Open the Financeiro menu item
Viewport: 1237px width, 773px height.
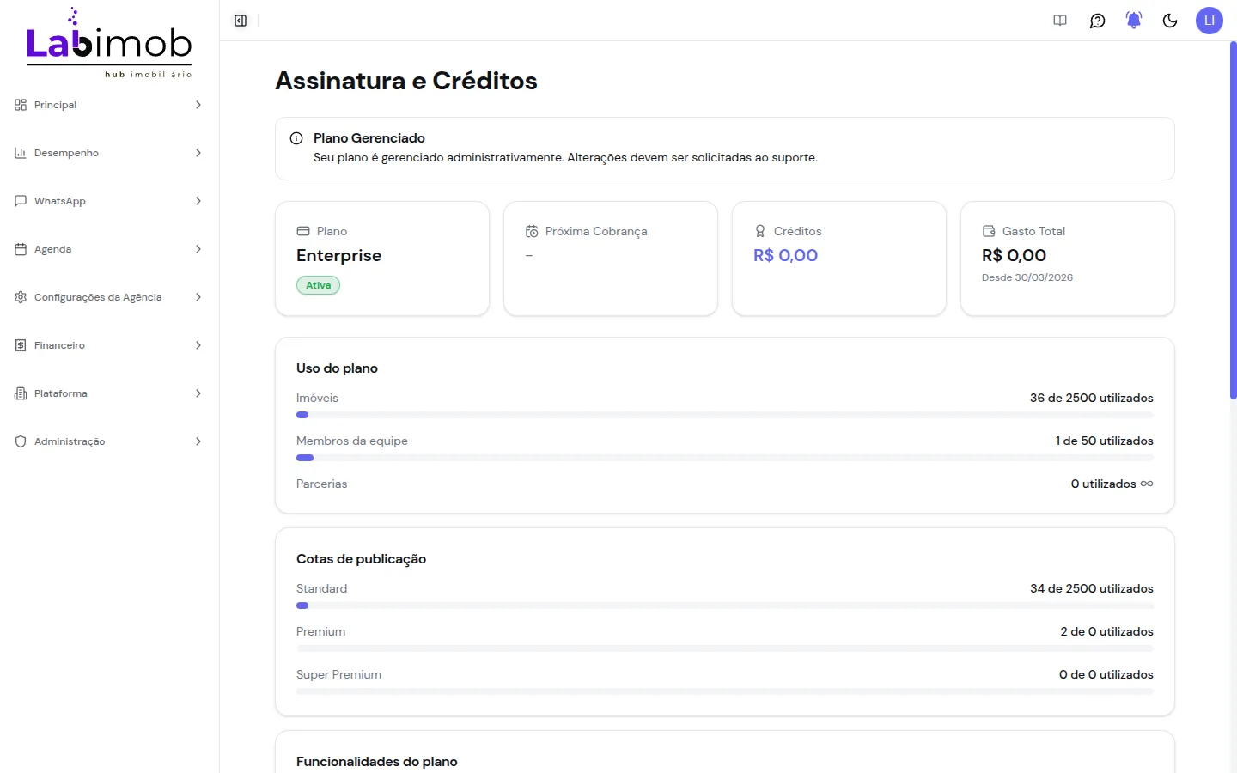[x=109, y=345]
